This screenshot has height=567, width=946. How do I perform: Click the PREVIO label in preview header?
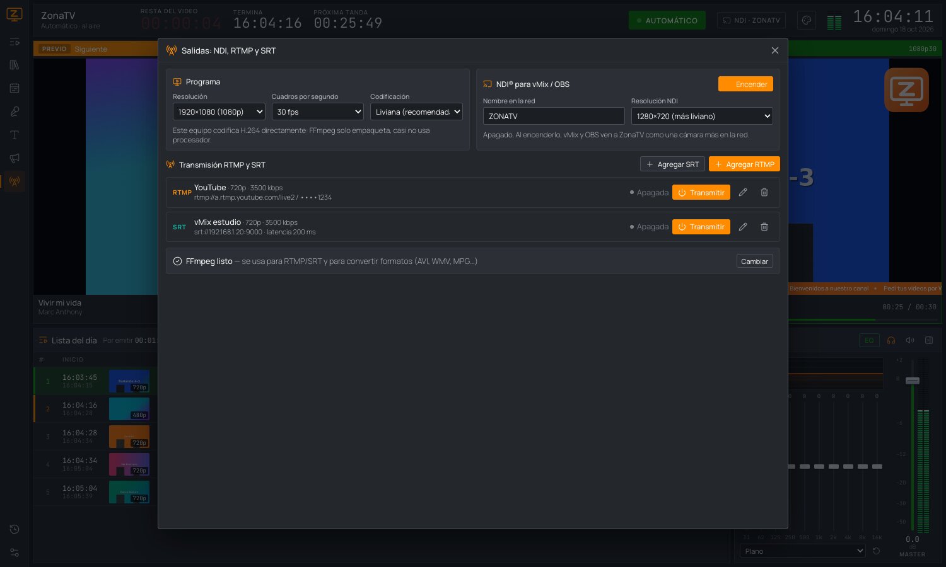(x=54, y=49)
